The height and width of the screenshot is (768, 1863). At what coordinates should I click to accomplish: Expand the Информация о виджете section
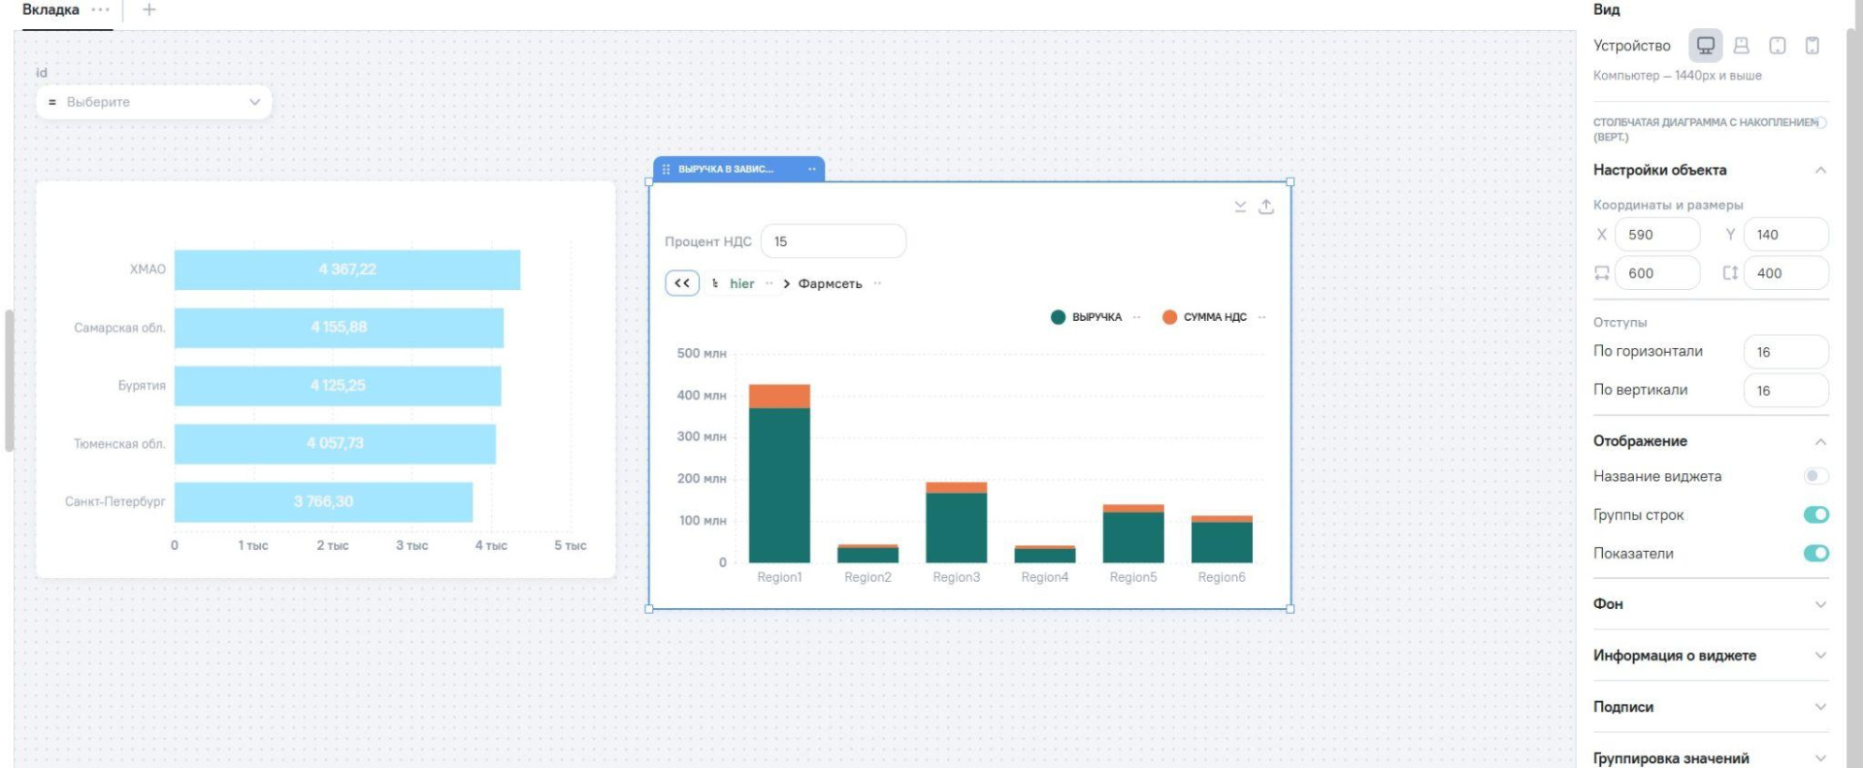[x=1710, y=656]
